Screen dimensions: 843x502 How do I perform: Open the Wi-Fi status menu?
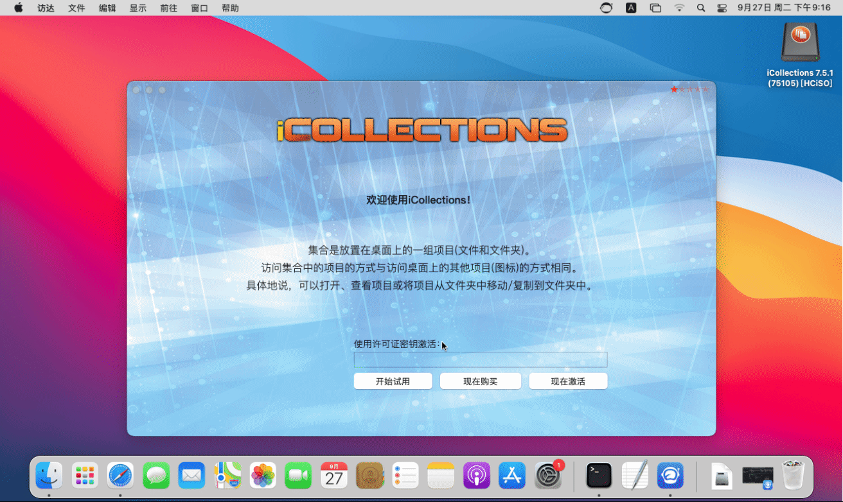coord(679,8)
